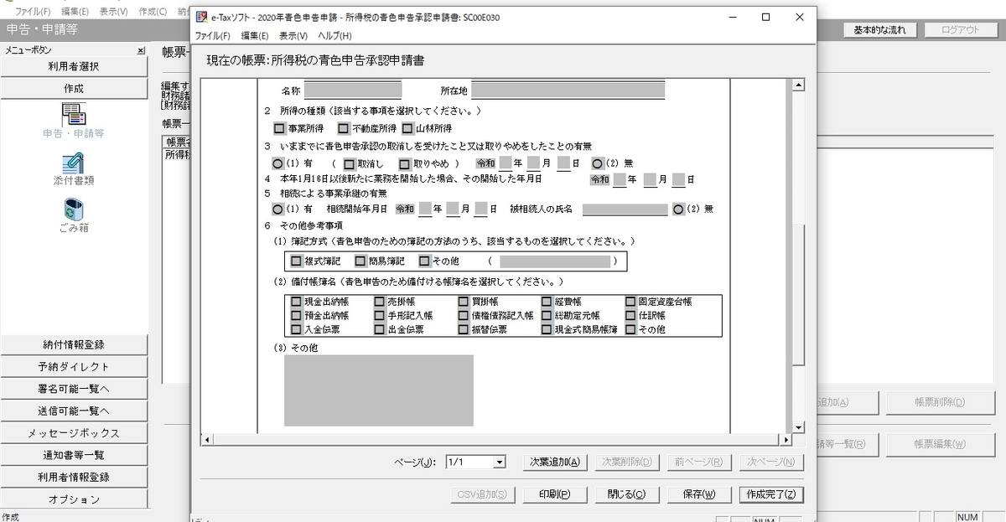1006x522 pixels.
Task: Open 通知書等一覧 in the left menu
Action: (x=74, y=455)
